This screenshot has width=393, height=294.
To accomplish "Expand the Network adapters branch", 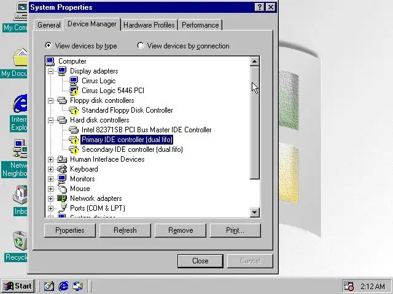I will 50,198.
